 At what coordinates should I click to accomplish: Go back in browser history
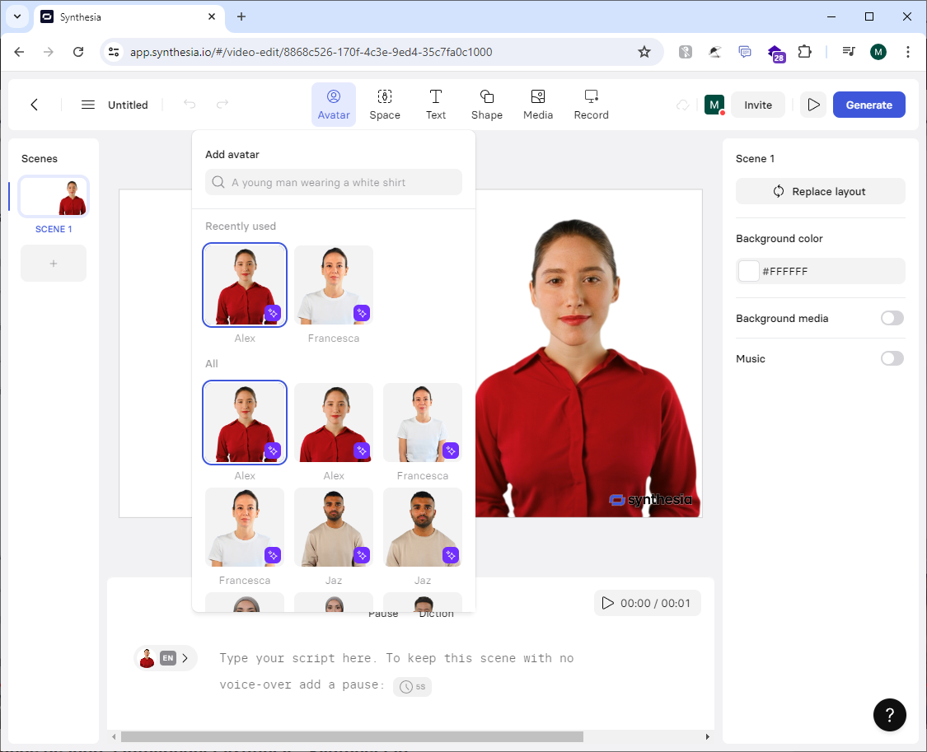[19, 52]
